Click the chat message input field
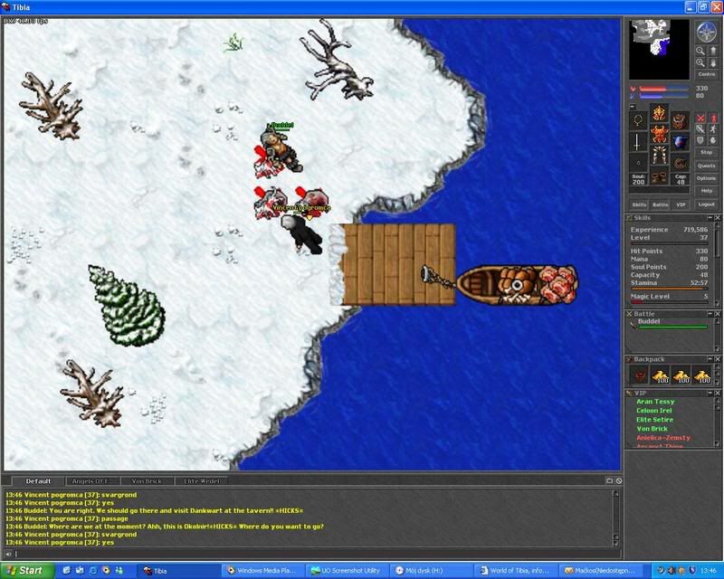The width and height of the screenshot is (724, 579). tap(318, 554)
